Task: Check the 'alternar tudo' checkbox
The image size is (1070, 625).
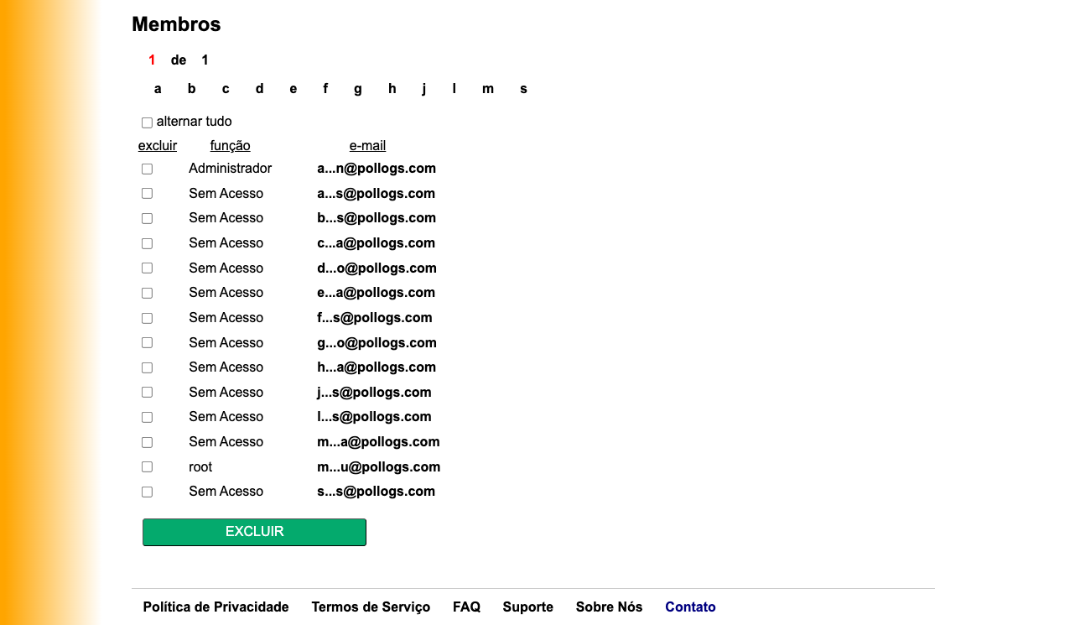Action: pos(147,122)
